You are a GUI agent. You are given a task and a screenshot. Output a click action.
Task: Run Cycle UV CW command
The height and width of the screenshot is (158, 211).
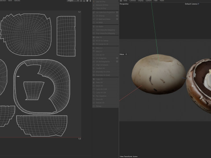(x=105, y=93)
